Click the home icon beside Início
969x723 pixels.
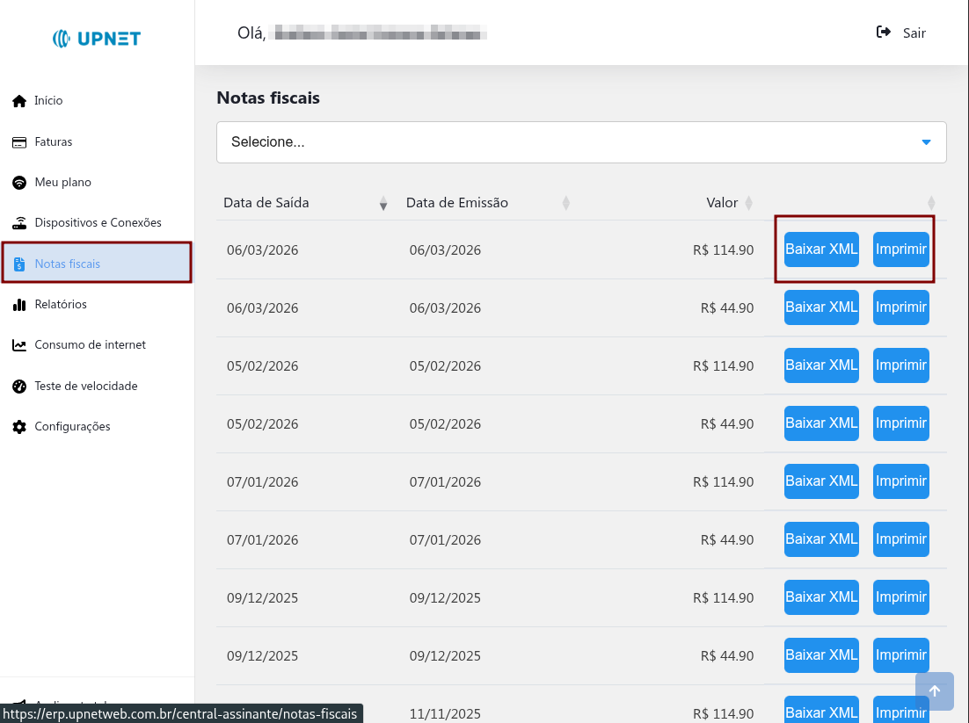point(19,101)
